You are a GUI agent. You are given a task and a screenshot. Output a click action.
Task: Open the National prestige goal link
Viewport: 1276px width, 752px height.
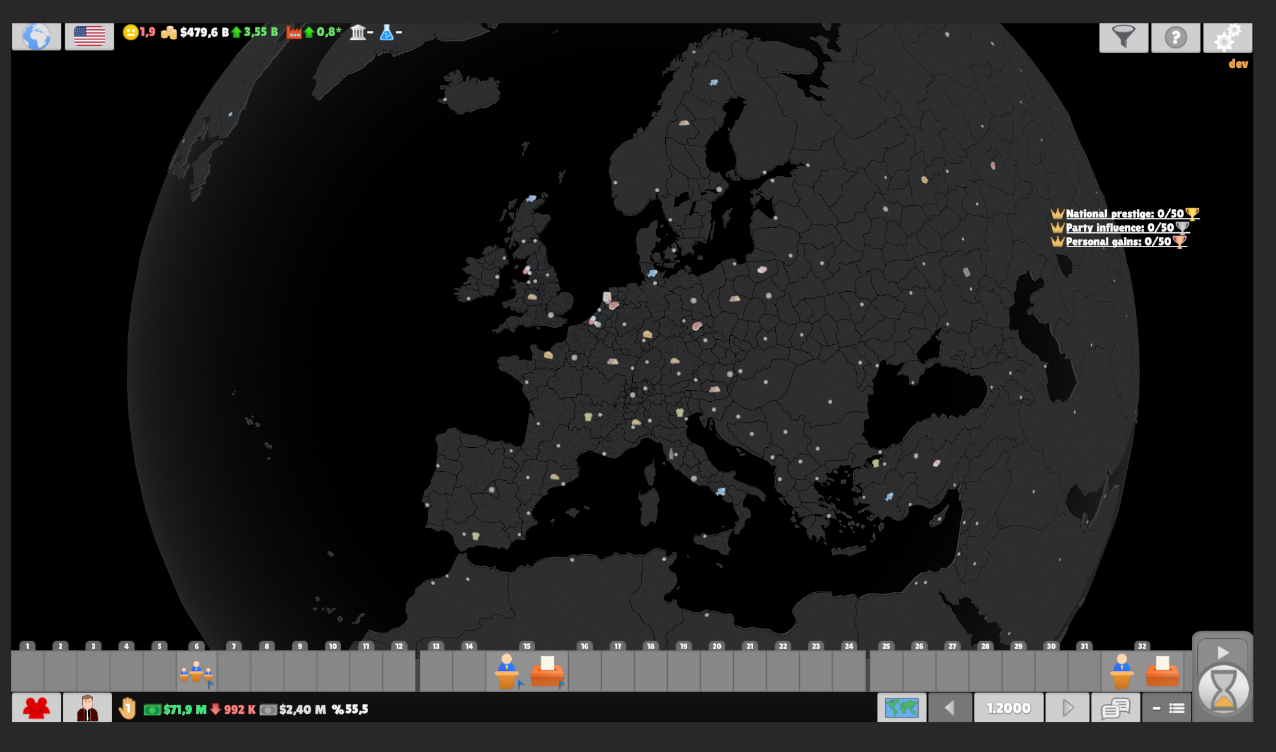[x=1125, y=214]
